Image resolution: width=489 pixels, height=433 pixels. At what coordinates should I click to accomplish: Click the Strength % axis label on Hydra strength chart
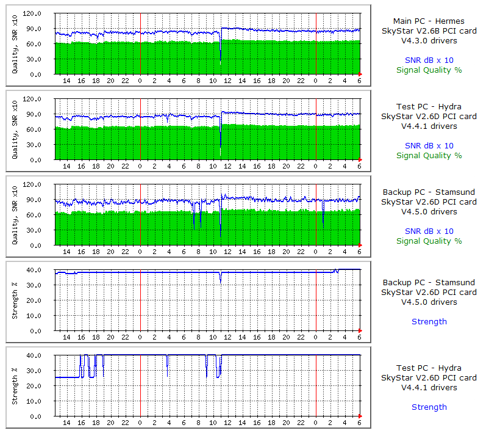click(15, 386)
